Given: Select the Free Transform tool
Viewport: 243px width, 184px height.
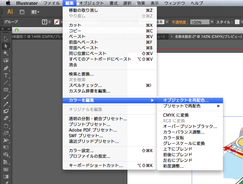Looking at the screenshot, I should click(6, 147).
